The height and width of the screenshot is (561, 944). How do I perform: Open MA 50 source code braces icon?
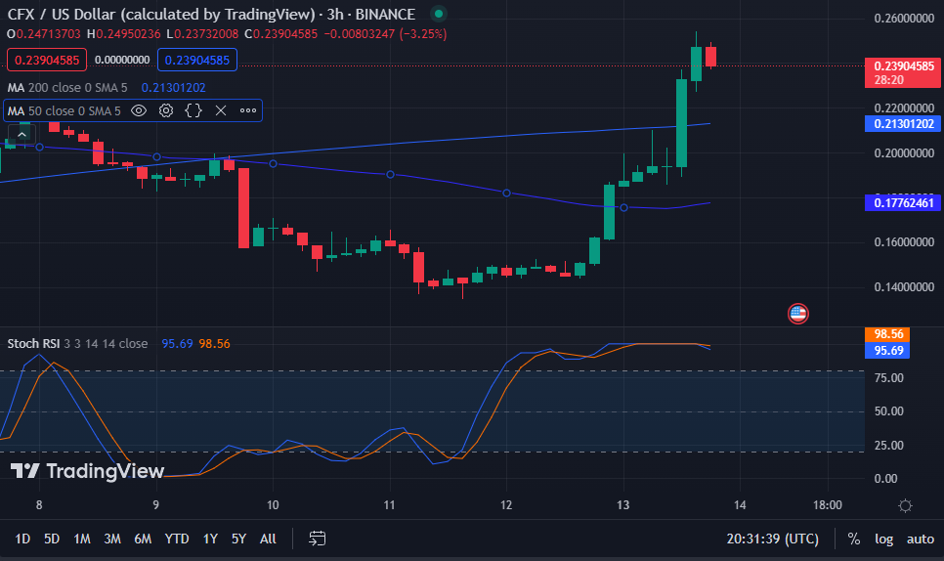[x=193, y=110]
